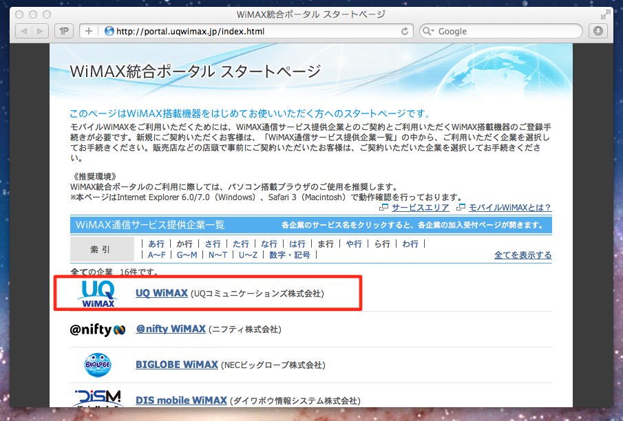Click the 《推奨環境》 heading text
This screenshot has height=421, width=623.
coord(95,176)
